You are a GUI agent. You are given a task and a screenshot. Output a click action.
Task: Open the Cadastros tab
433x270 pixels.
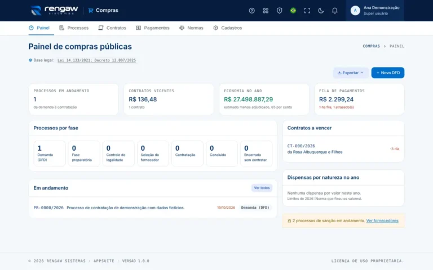227,28
